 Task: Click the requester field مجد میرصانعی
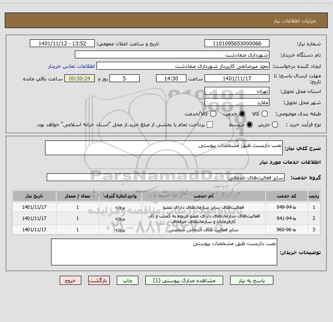(x=183, y=66)
